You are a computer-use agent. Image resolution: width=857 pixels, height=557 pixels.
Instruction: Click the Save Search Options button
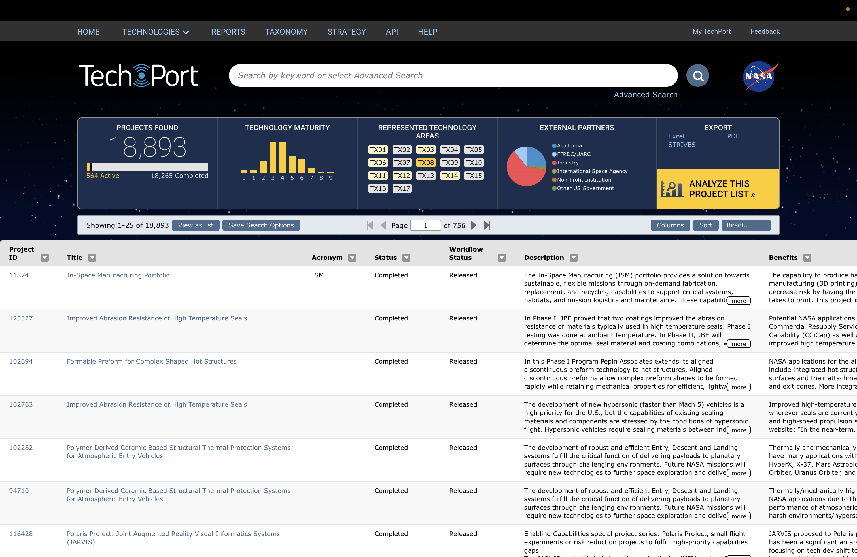[x=261, y=225]
